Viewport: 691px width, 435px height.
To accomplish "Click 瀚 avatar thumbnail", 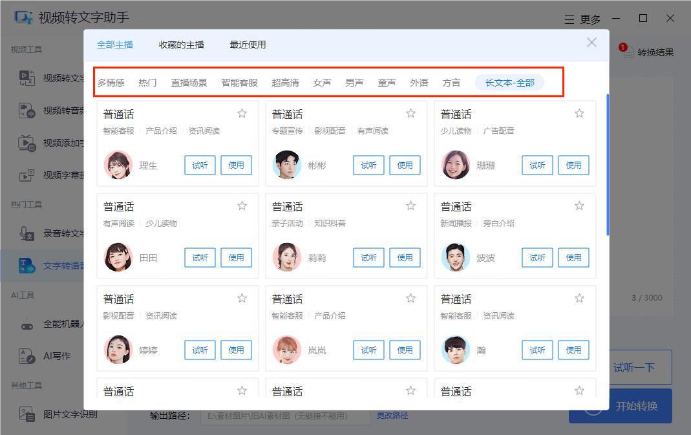I will (x=456, y=350).
